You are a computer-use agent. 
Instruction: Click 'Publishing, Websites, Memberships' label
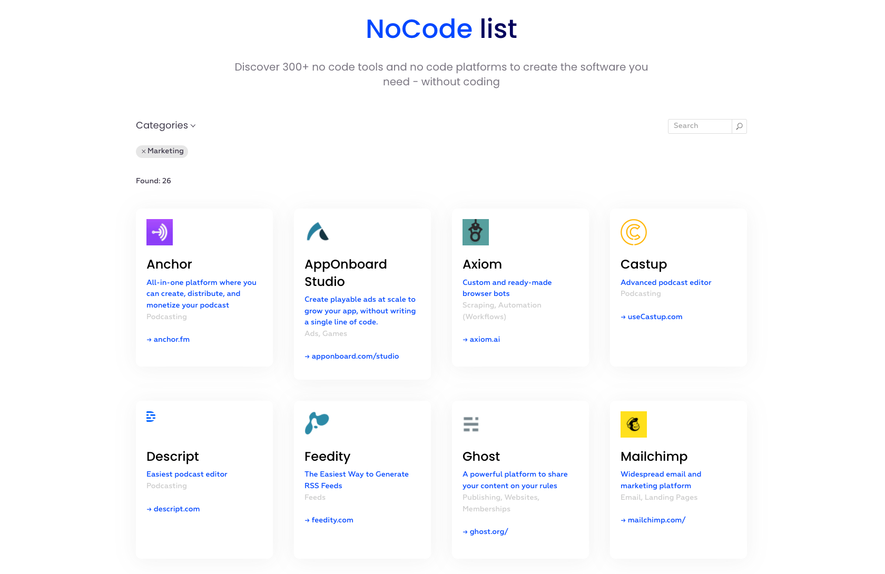501,503
